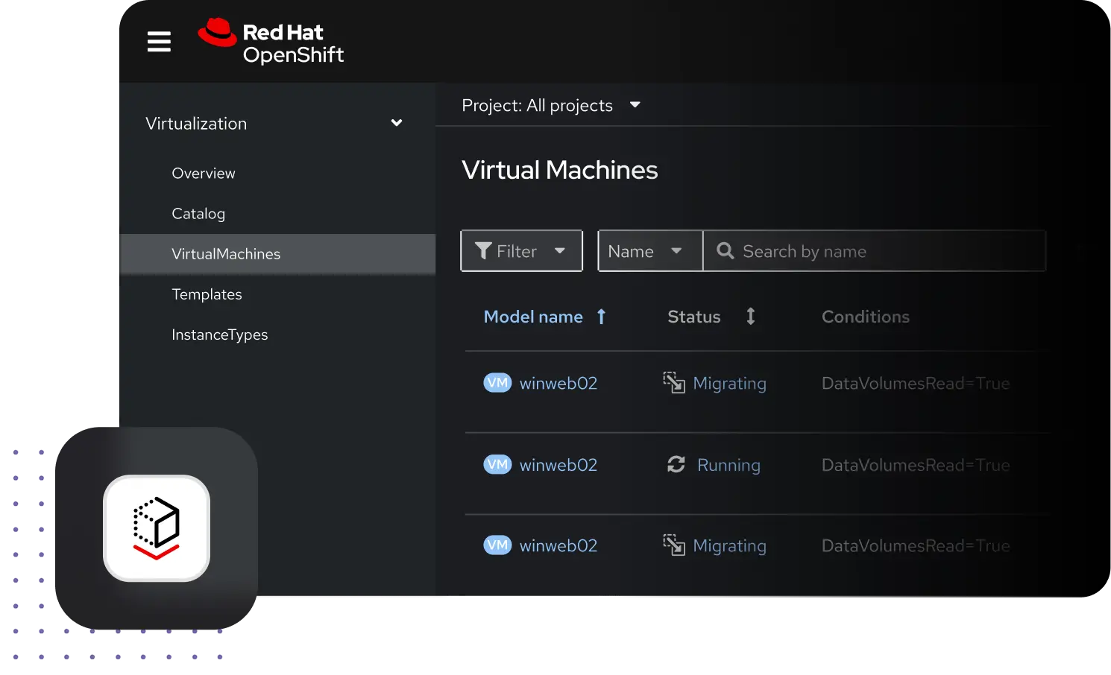Click the OpenShift Virtualization app tile

(x=157, y=528)
